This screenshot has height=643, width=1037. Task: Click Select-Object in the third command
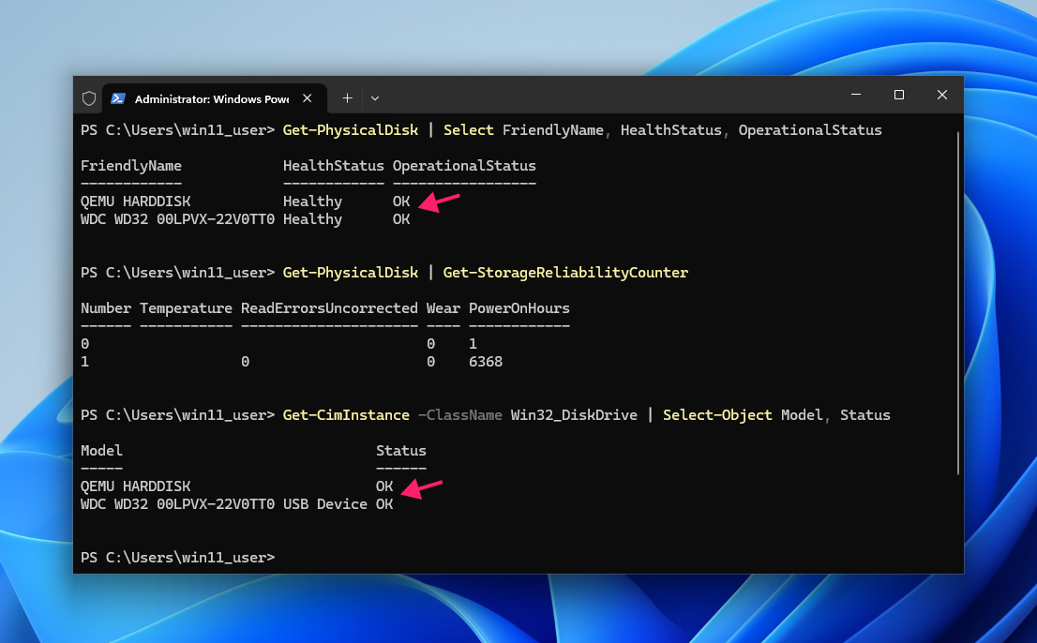(717, 415)
